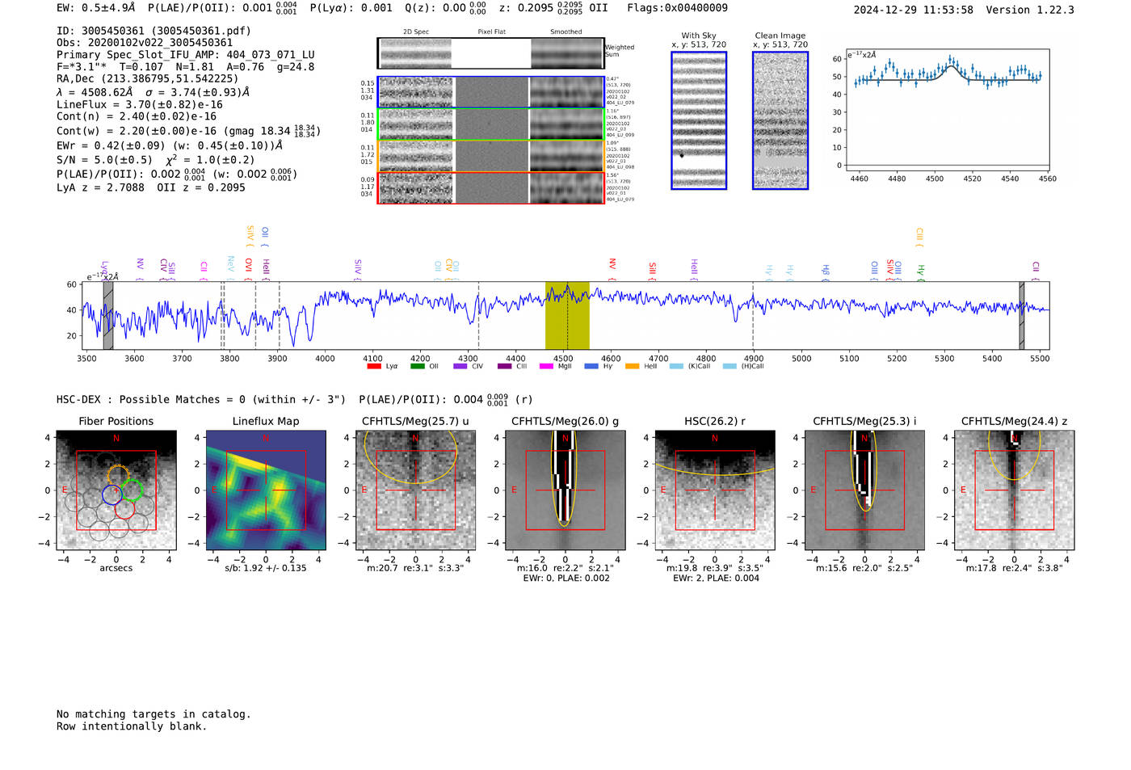Image resolution: width=1131 pixels, height=770 pixels.
Task: Click the 'm:15.6 re:2.0" s:2.5"' caption
Action: (864, 568)
